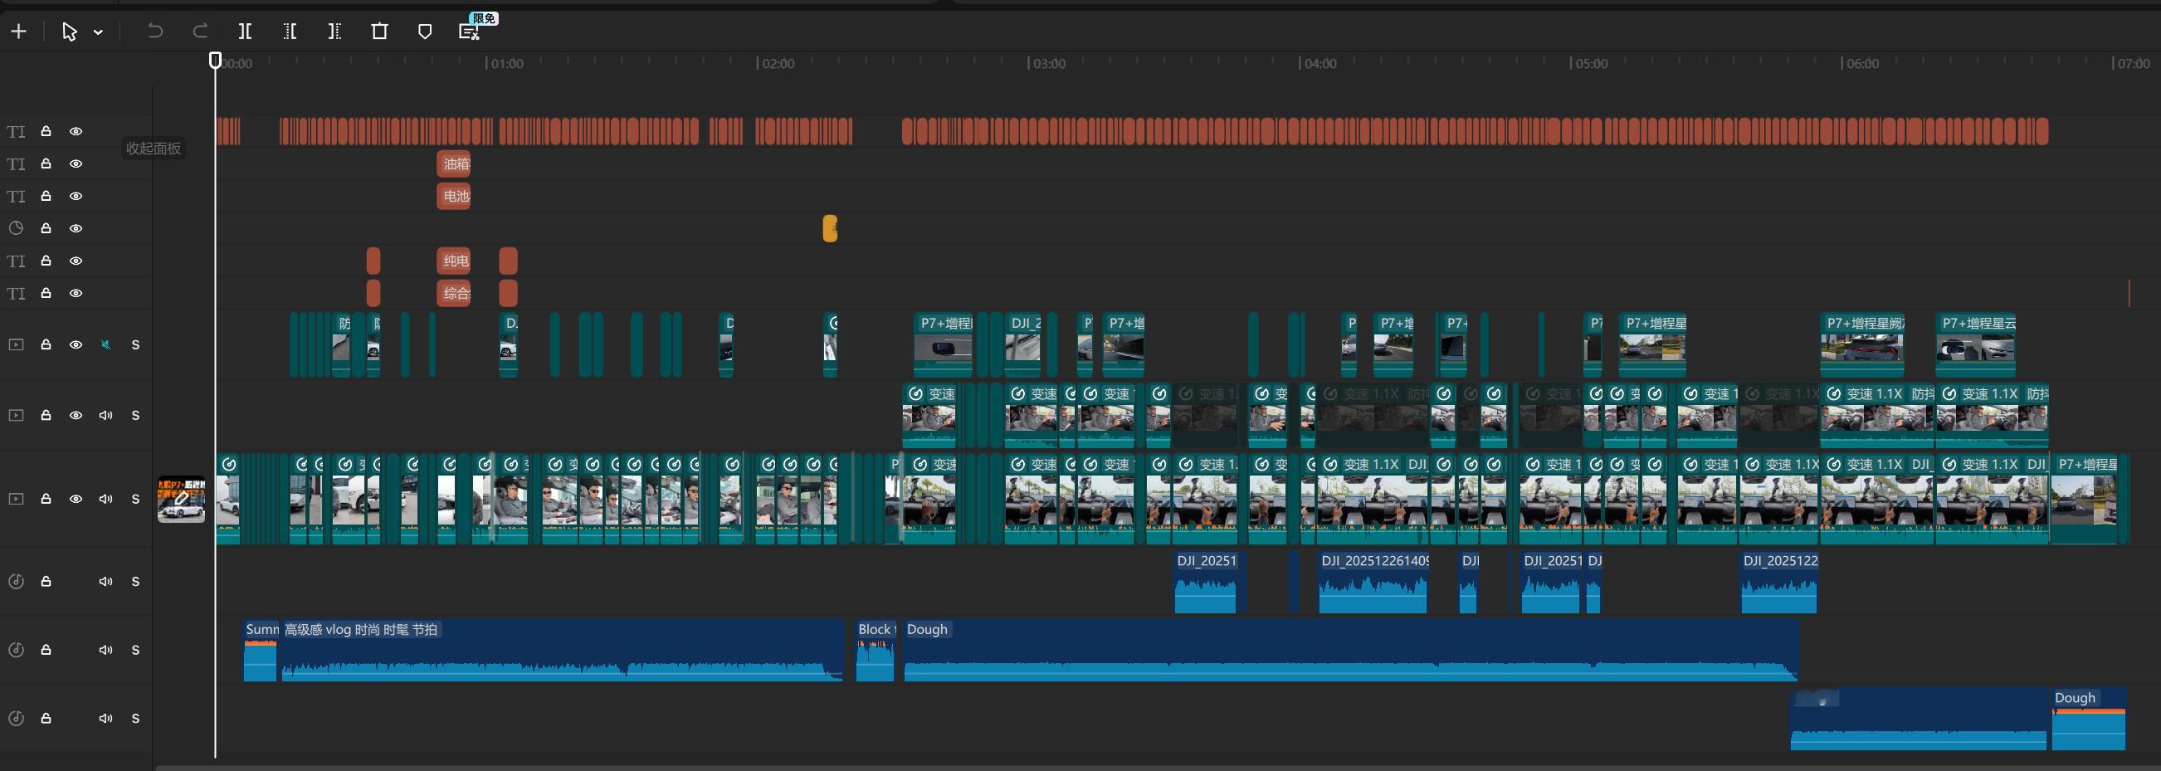Select the DJI_2025122614 audio clip
The image size is (2161, 771).
click(1373, 583)
